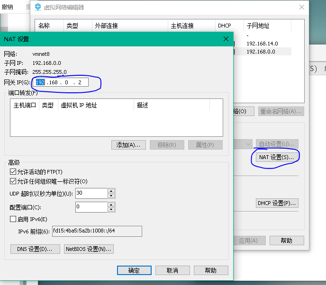
Task: Click the 类型 column header in port forwarding
Action: (x=48, y=105)
